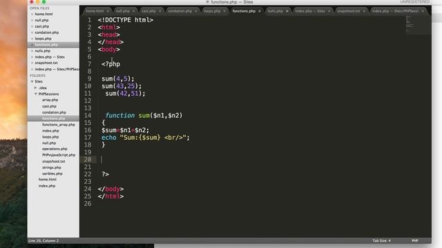Click the 'function' keyword on line 14
Image resolution: width=442 pixels, height=248 pixels.
[x=119, y=116]
